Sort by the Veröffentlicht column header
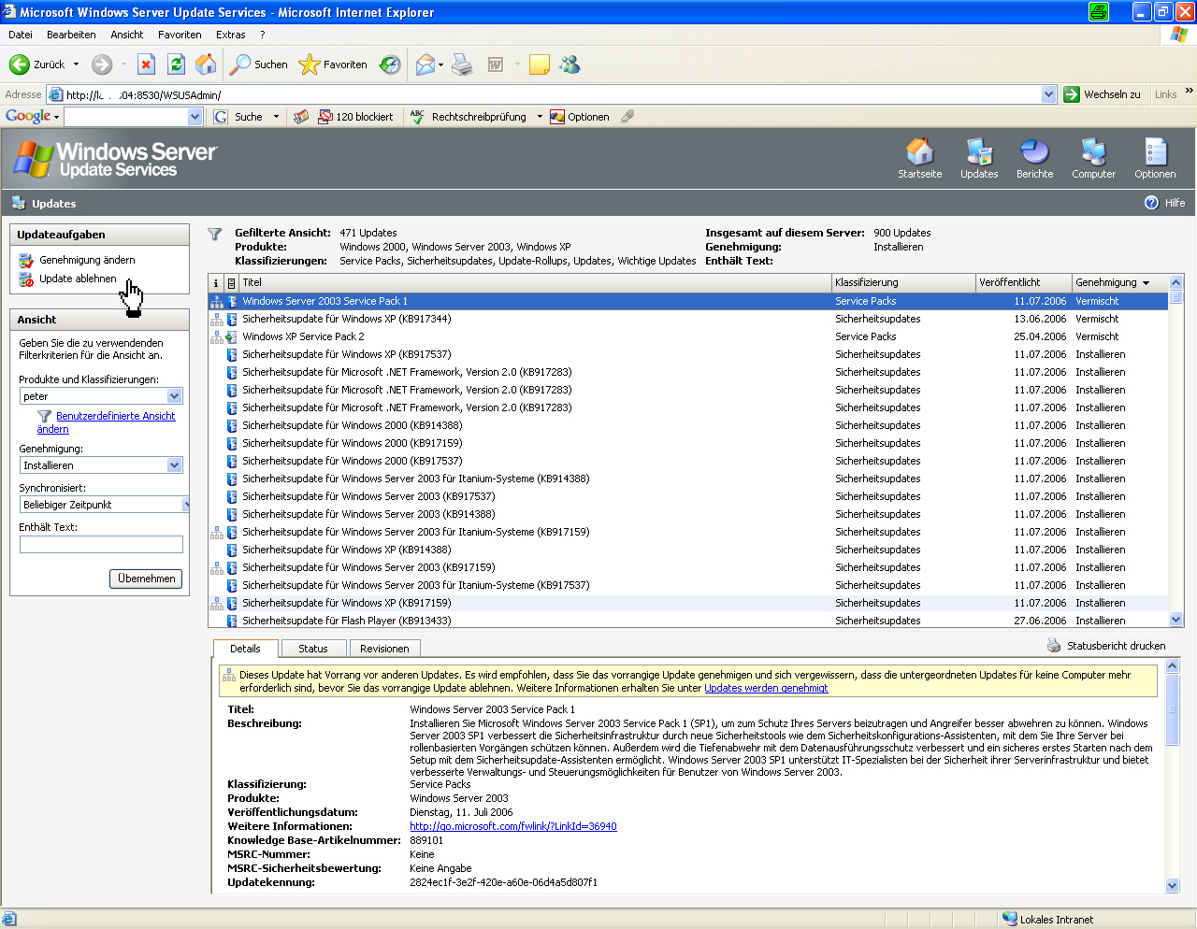 click(1023, 282)
